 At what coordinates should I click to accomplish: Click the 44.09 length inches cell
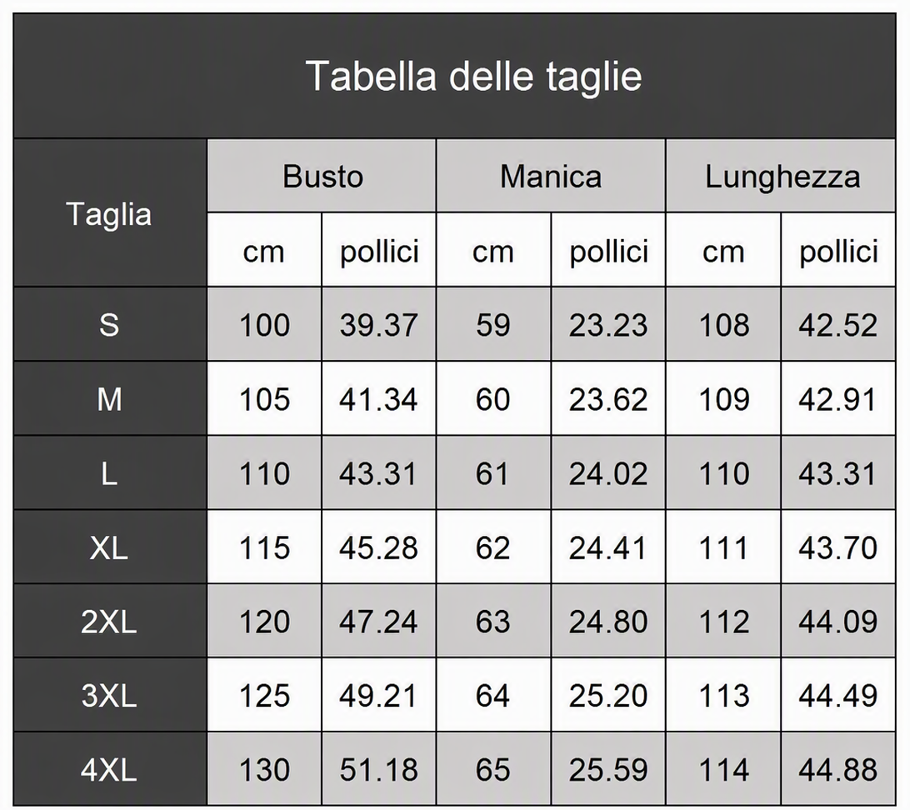point(838,621)
